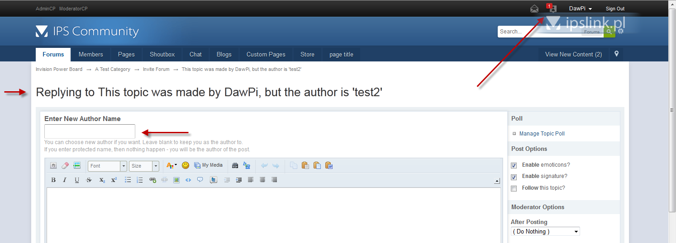Expand the Font dropdown
Image resolution: width=676 pixels, height=243 pixels.
coord(107,166)
